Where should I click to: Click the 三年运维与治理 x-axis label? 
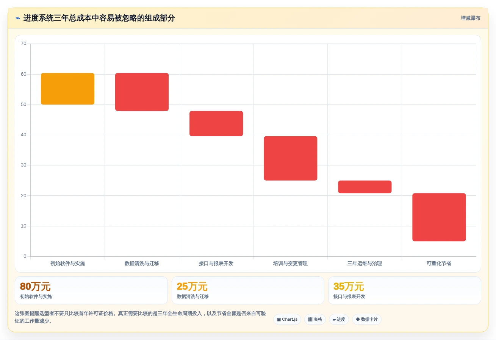[365, 264]
